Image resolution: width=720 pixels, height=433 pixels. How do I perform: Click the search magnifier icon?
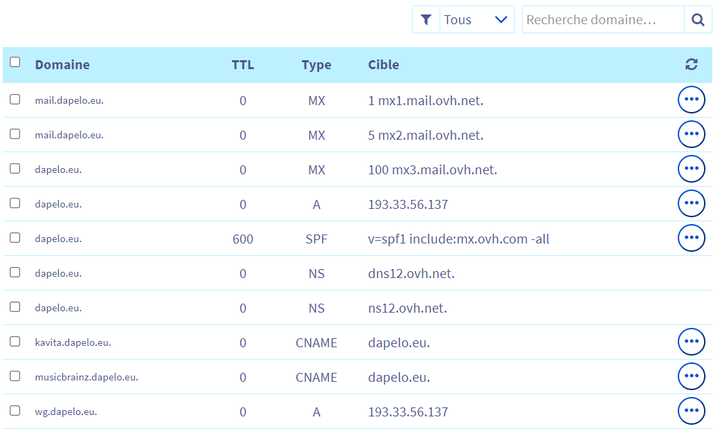[x=698, y=20]
